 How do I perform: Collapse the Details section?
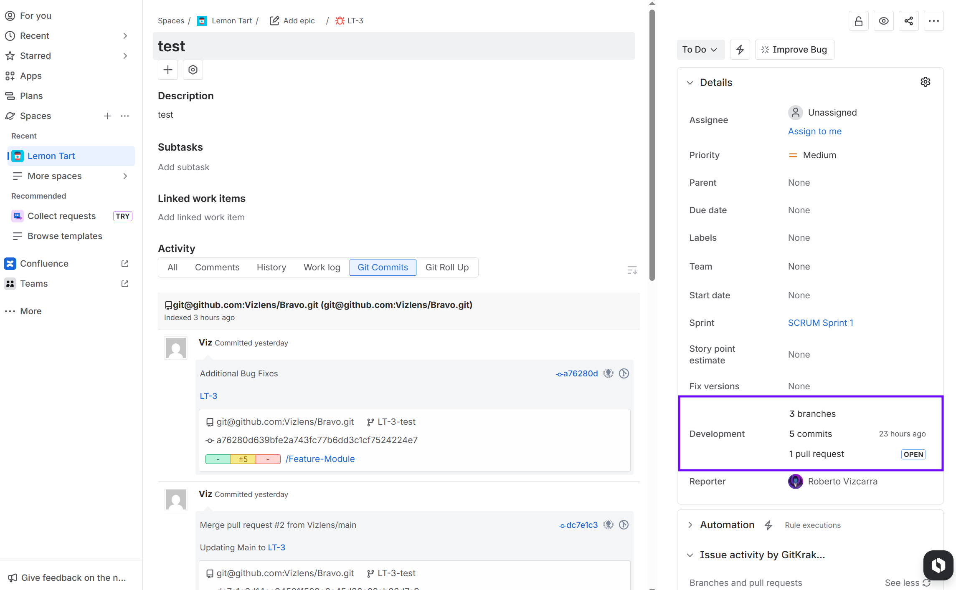[690, 83]
